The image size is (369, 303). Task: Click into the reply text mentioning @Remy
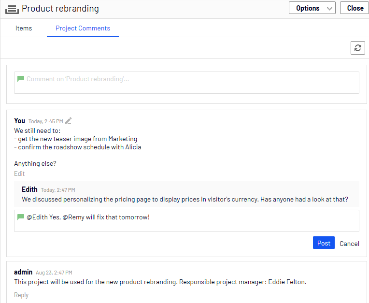click(x=186, y=221)
